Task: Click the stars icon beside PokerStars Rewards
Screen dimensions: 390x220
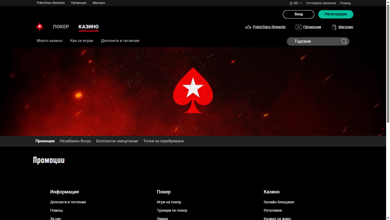Action: click(248, 27)
